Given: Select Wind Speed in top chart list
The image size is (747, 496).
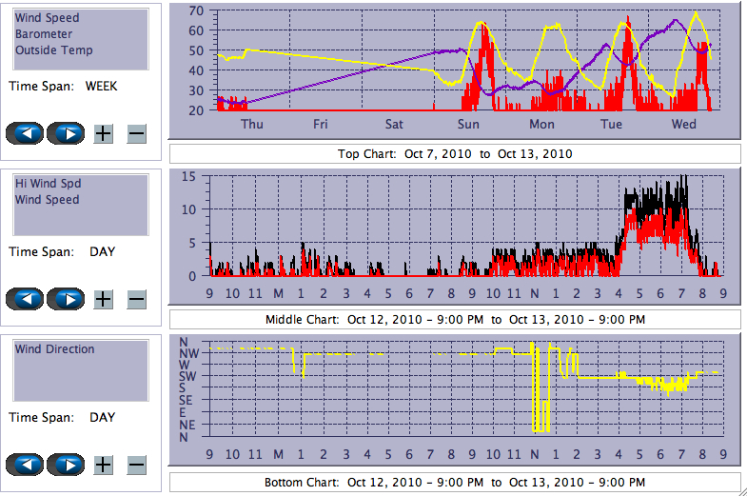Looking at the screenshot, I should point(48,18).
